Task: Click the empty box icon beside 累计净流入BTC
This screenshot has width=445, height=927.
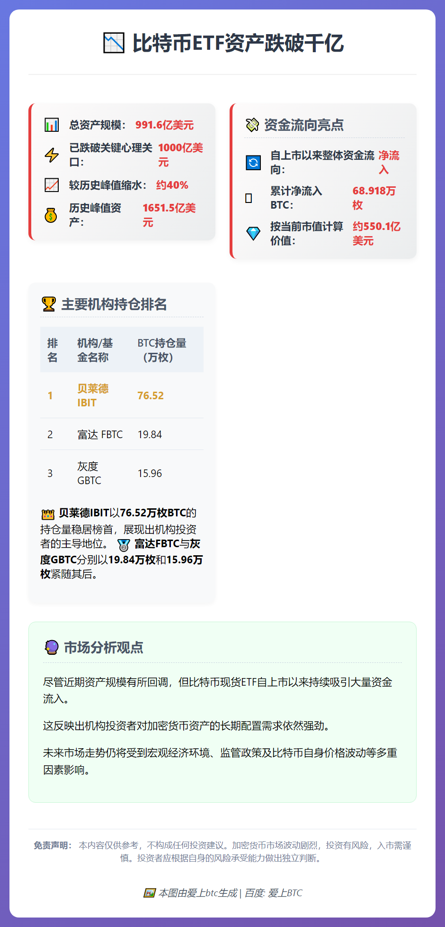Action: click(249, 198)
